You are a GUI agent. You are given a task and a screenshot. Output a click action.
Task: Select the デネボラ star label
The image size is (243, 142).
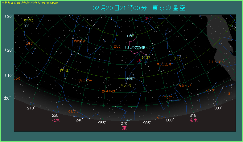pos(126,85)
